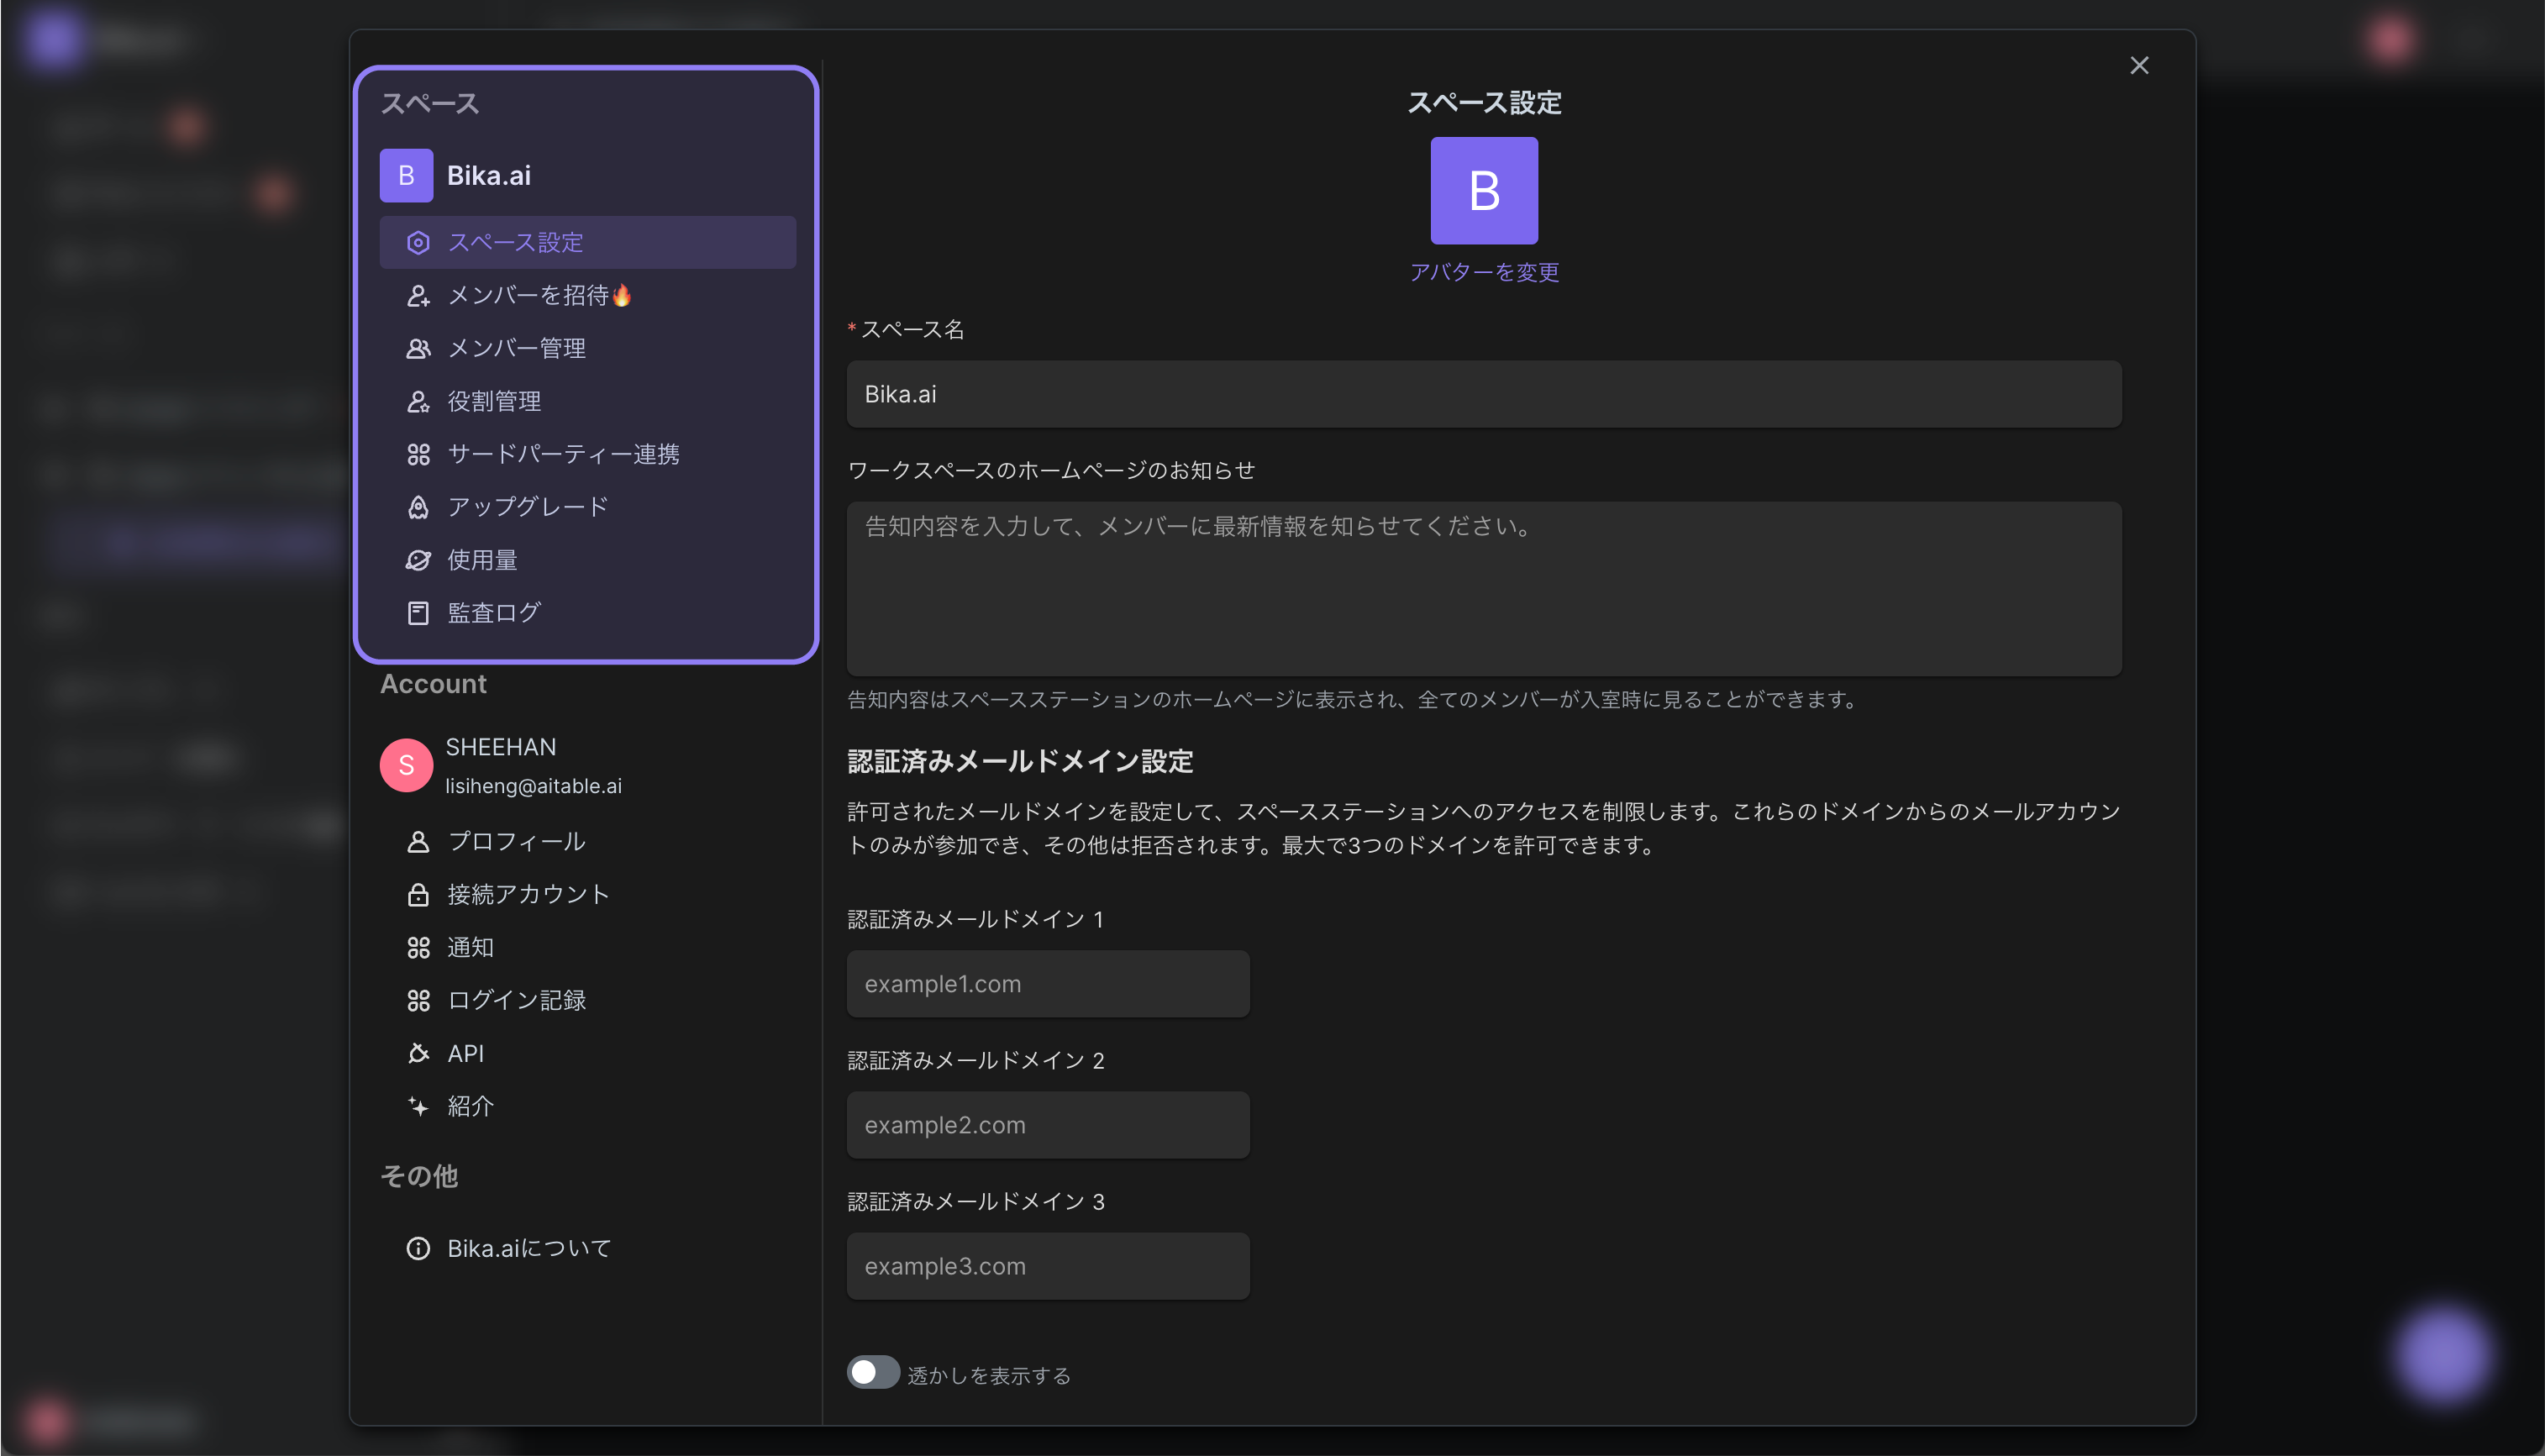Click the 認証済みメールドメイン設定 heading
The image size is (2545, 1456).
tap(1020, 762)
